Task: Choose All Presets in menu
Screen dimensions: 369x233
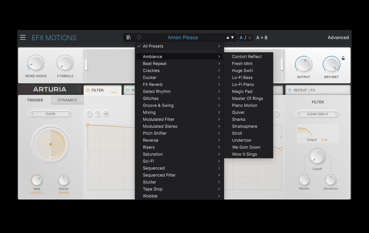Action: [x=179, y=46]
